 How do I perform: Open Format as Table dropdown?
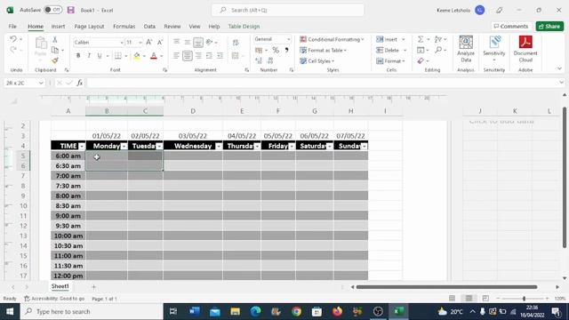point(323,50)
